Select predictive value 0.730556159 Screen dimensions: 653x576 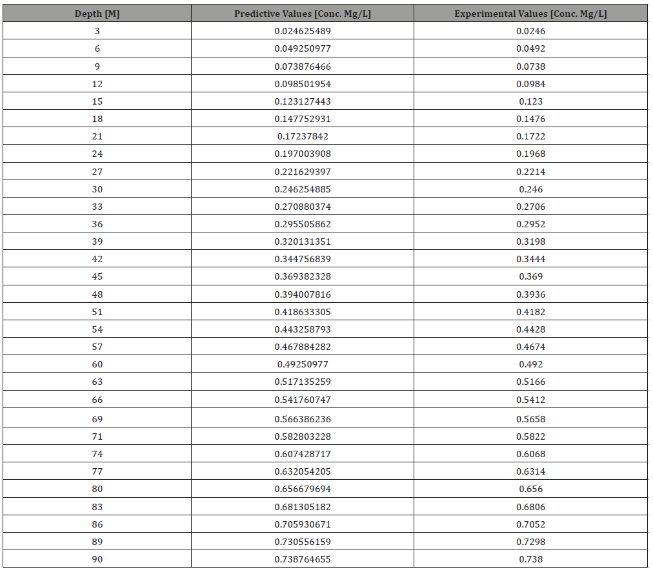pos(303,542)
